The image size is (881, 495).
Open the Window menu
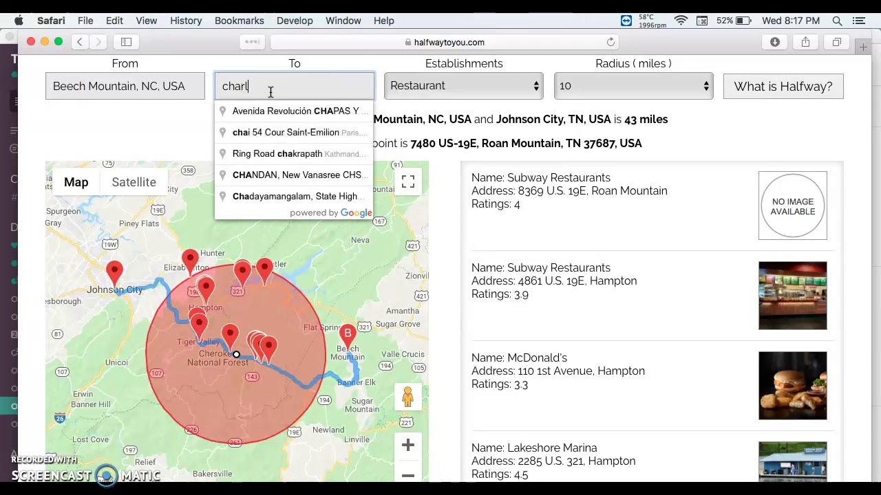[343, 21]
